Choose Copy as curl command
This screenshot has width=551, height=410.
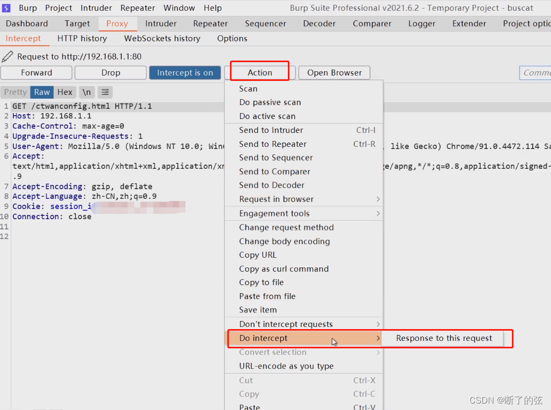303,269
